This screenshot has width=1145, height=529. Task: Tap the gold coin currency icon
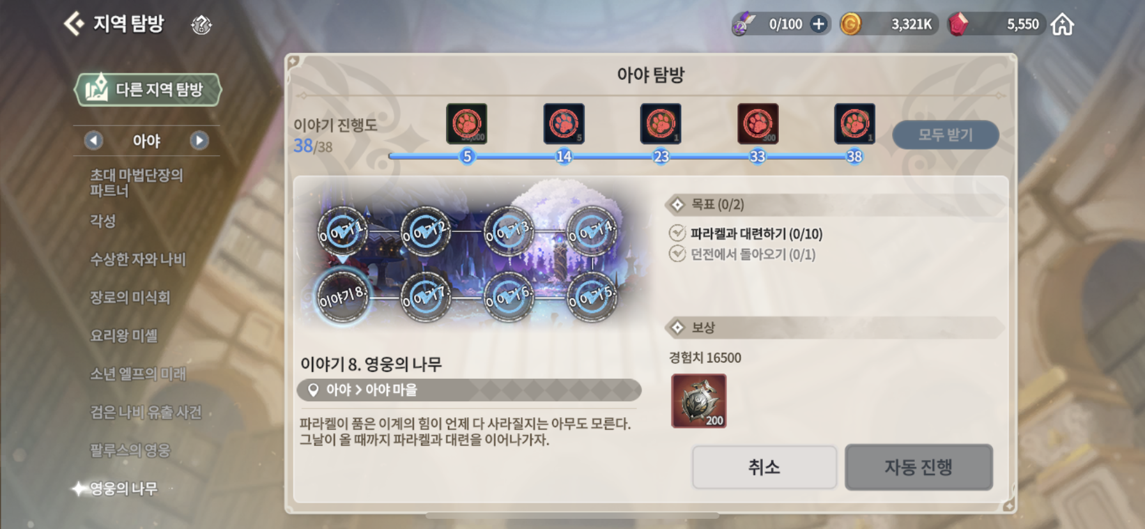pyautogui.click(x=850, y=24)
